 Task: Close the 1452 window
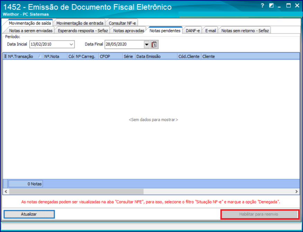pos(297,6)
